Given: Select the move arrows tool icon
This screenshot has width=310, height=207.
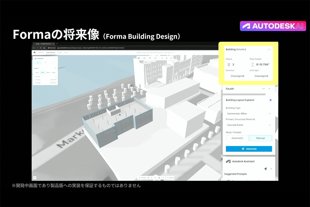Looking at the screenshot, I should tap(167, 58).
